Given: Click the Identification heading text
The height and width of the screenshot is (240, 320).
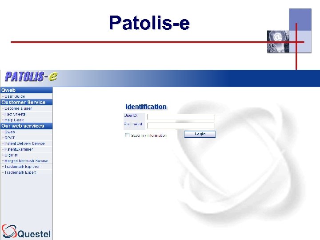Looking at the screenshot, I should 146,107.
